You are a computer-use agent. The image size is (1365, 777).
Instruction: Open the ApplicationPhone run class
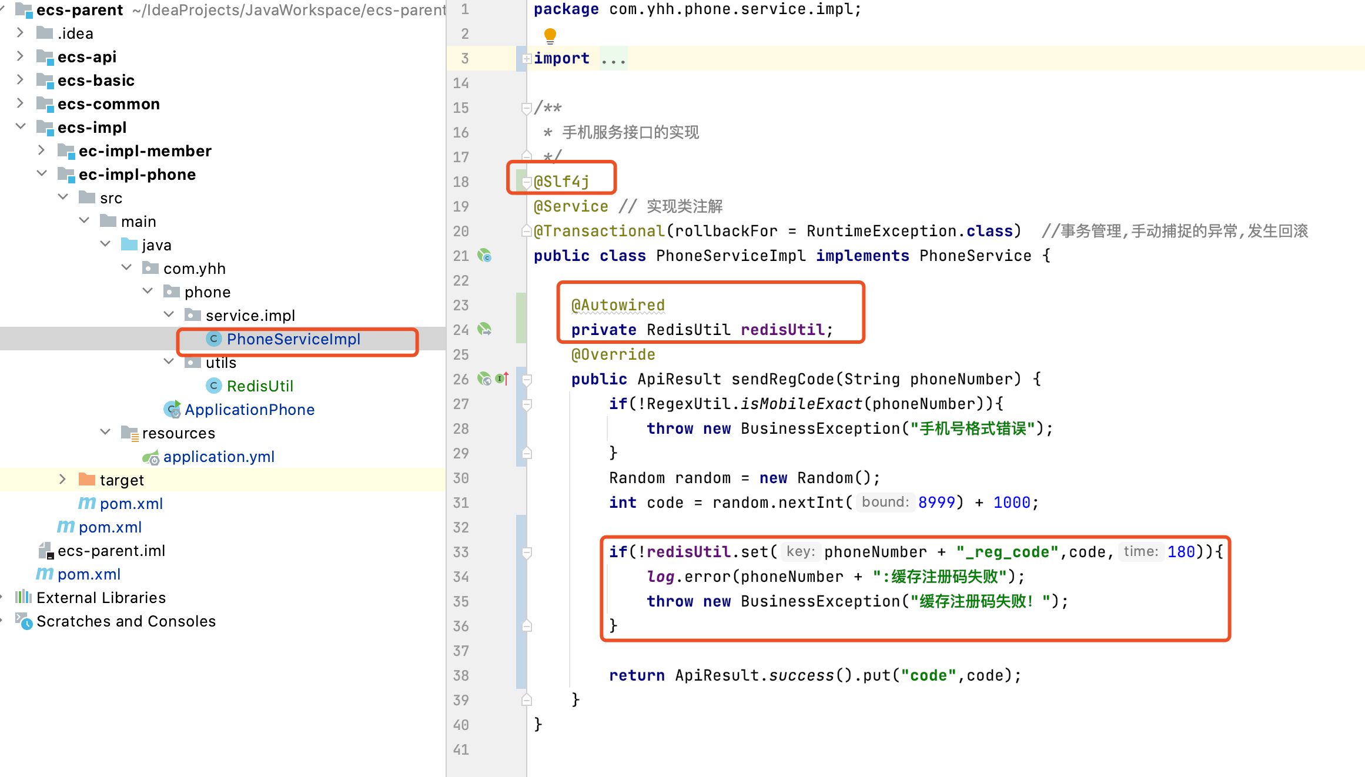pos(249,410)
